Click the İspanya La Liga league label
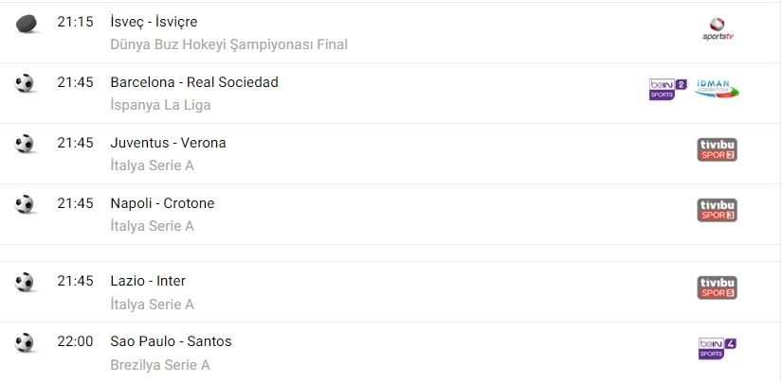Image resolution: width=782 pixels, height=382 pixels. click(160, 105)
